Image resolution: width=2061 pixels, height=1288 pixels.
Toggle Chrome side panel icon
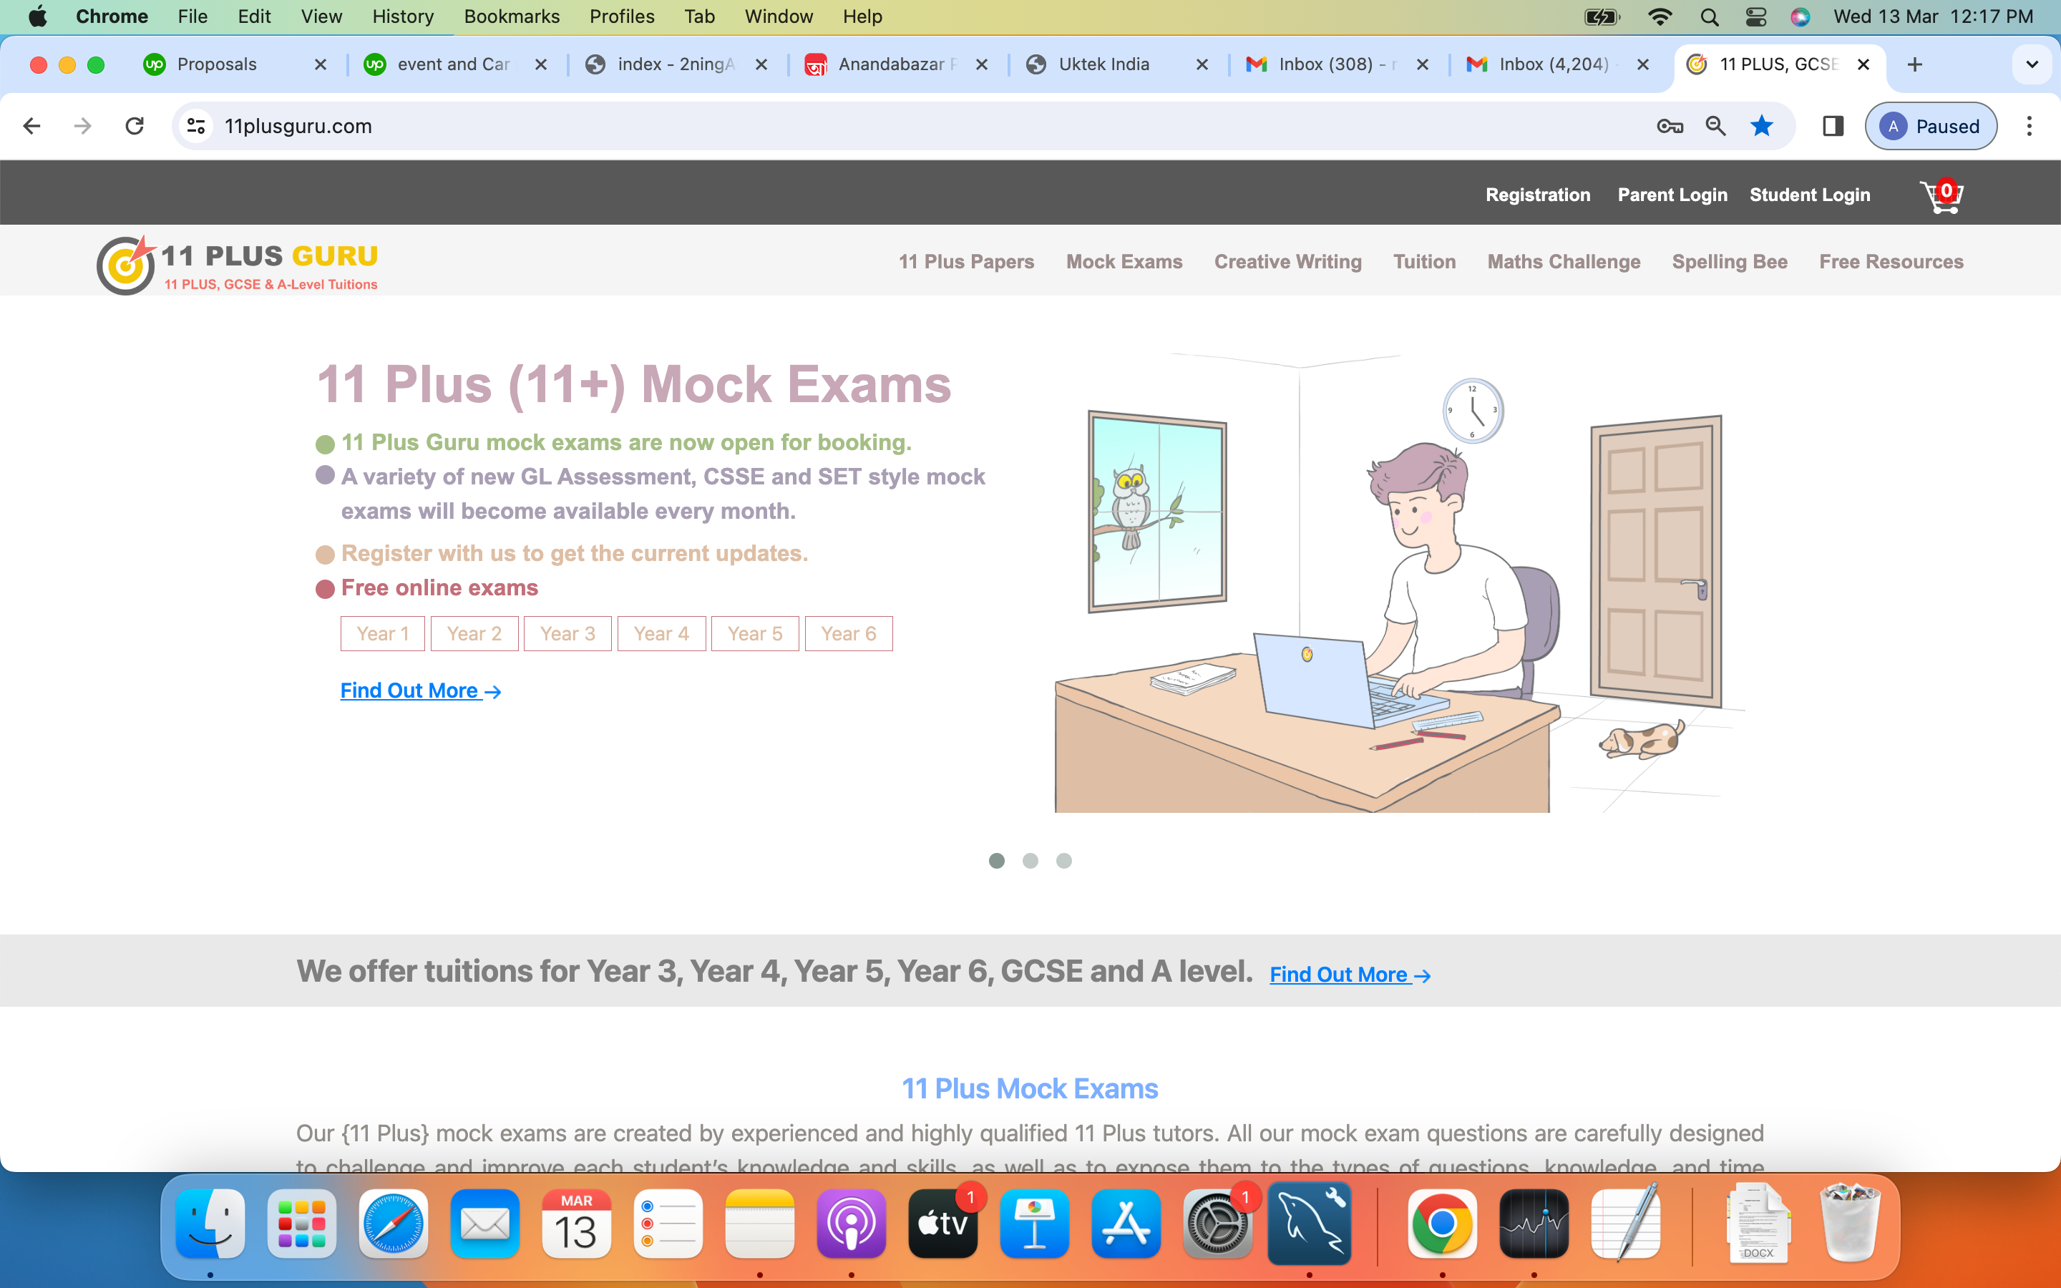[x=1833, y=126]
